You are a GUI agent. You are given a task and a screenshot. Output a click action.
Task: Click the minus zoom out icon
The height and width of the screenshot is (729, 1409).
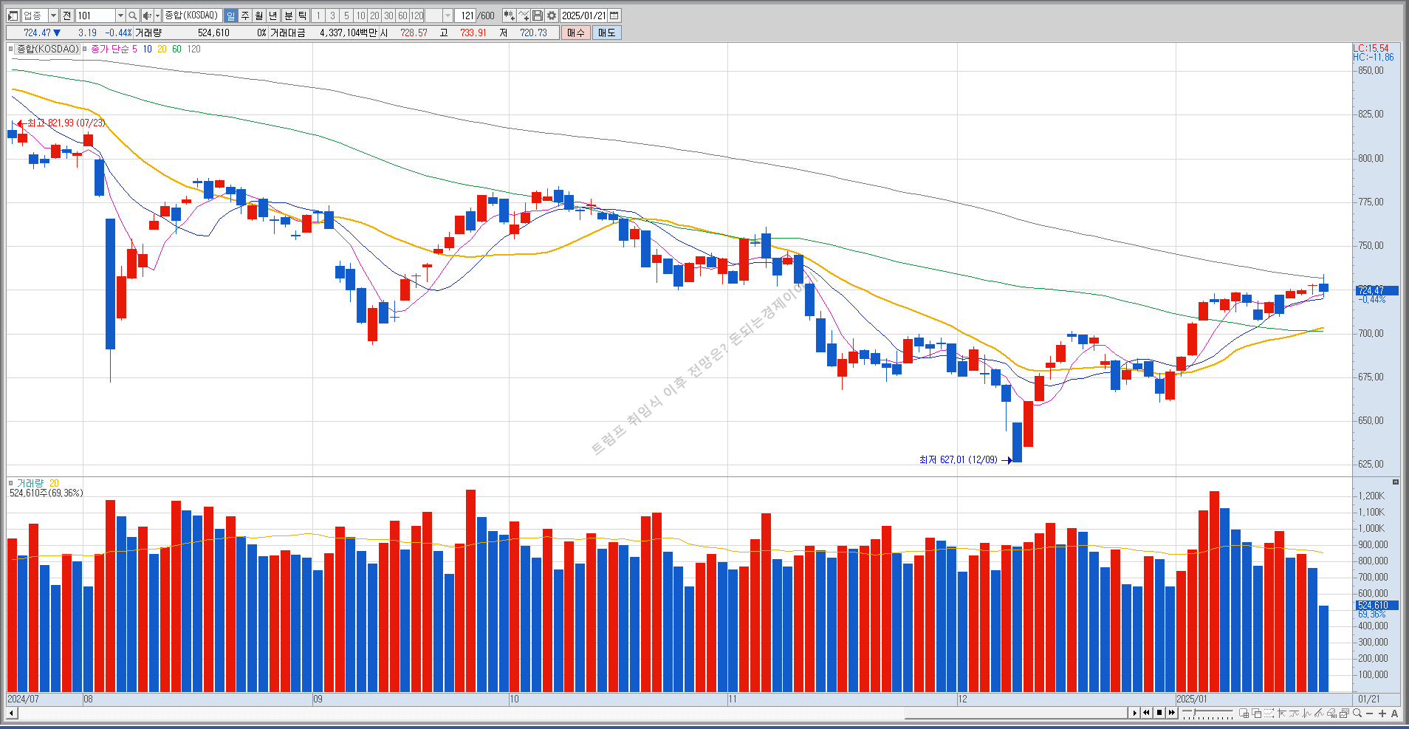(x=1369, y=713)
